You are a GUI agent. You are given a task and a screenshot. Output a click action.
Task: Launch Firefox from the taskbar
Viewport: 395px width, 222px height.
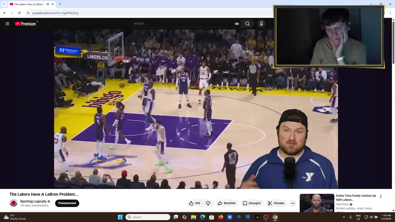221,217
